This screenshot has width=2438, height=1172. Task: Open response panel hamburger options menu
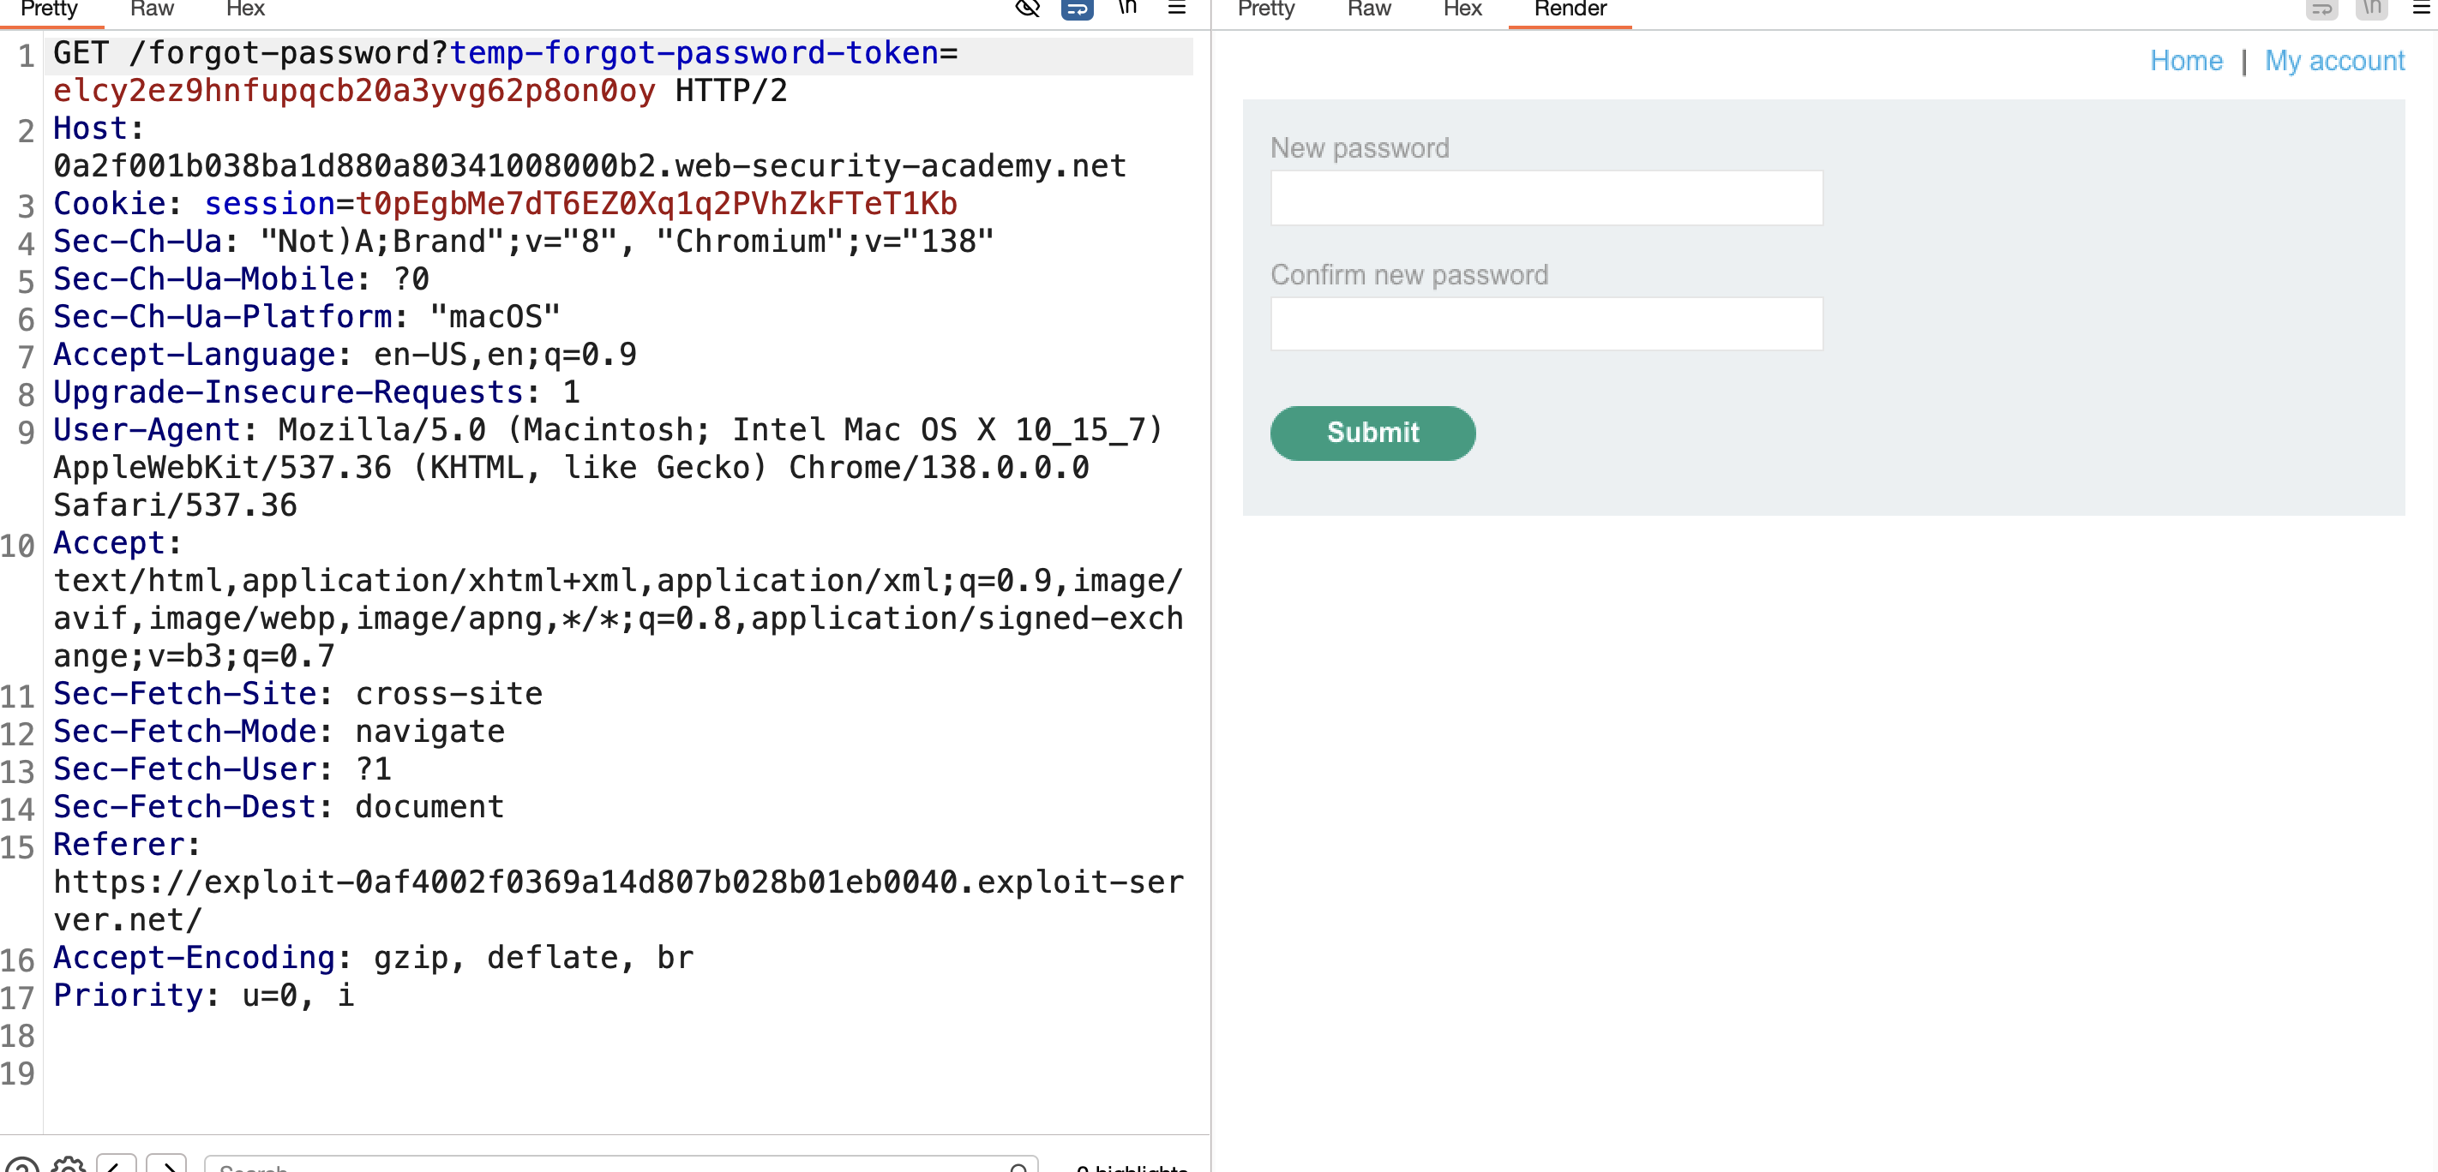tap(2421, 9)
